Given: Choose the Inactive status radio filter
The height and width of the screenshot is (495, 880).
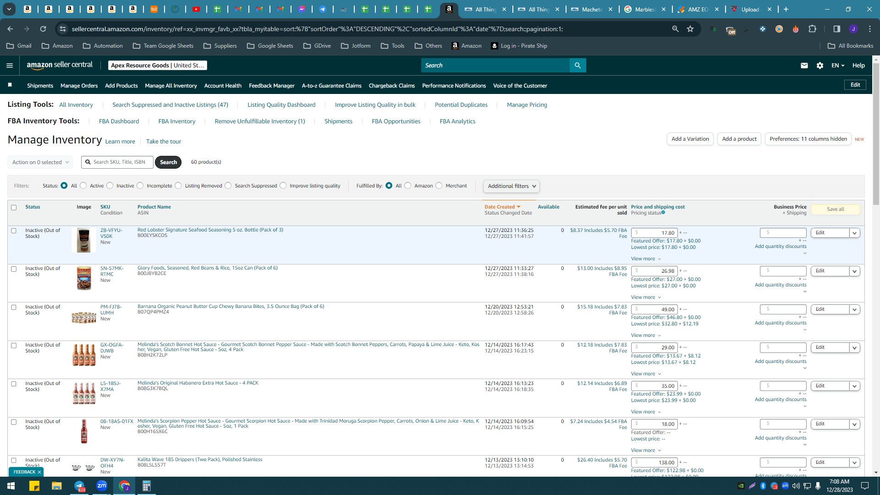Looking at the screenshot, I should click(x=110, y=186).
